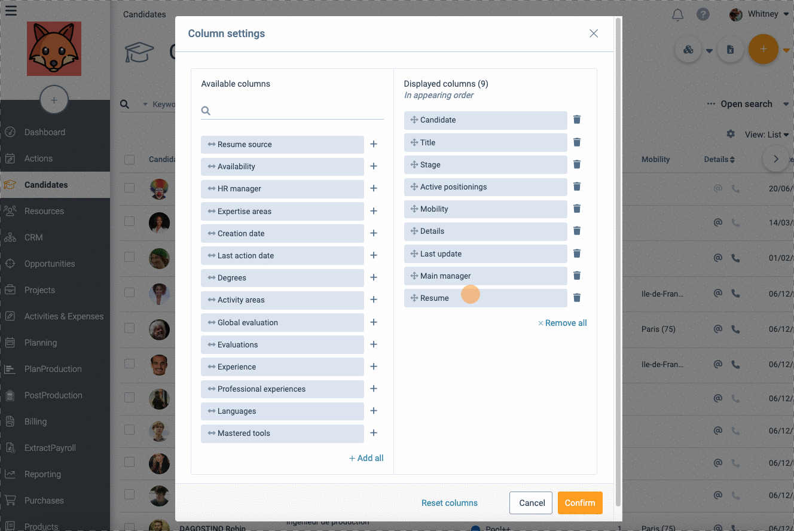Delete the Mobility column with trash icon
The image size is (794, 531).
pyautogui.click(x=577, y=209)
